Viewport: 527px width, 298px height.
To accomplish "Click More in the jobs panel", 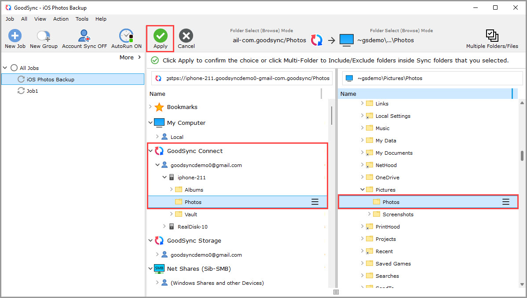I will point(130,57).
